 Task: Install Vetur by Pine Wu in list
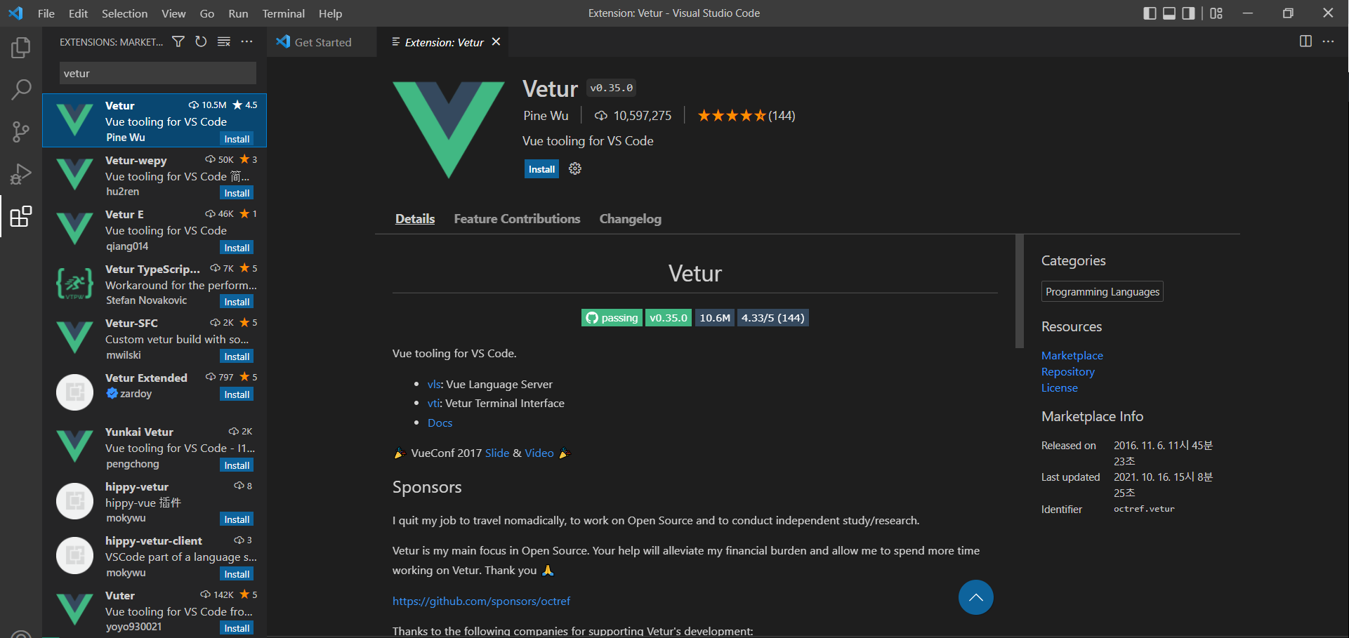pyautogui.click(x=237, y=139)
